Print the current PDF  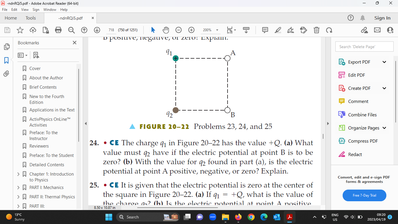[58, 30]
